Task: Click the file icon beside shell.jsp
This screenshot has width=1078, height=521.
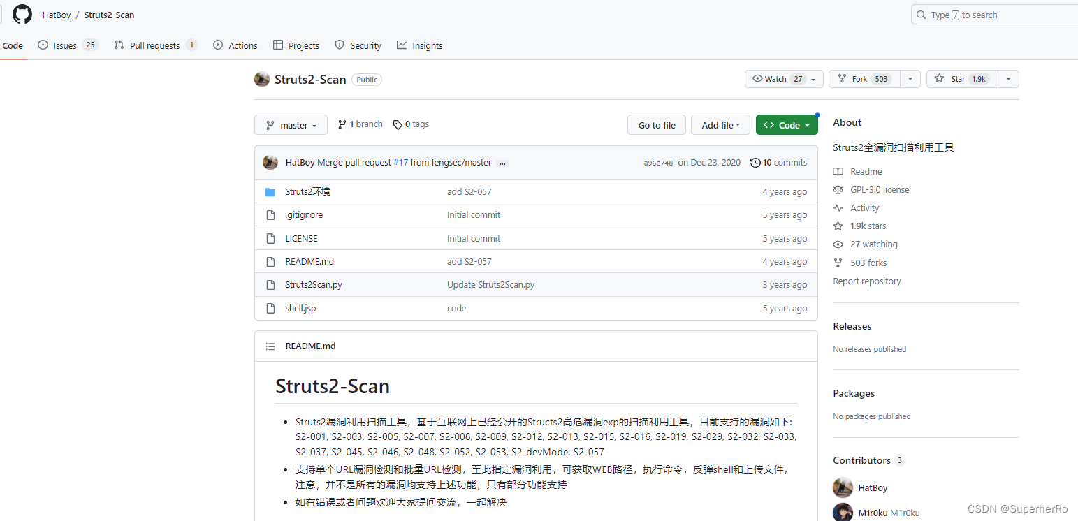Action: pos(270,309)
